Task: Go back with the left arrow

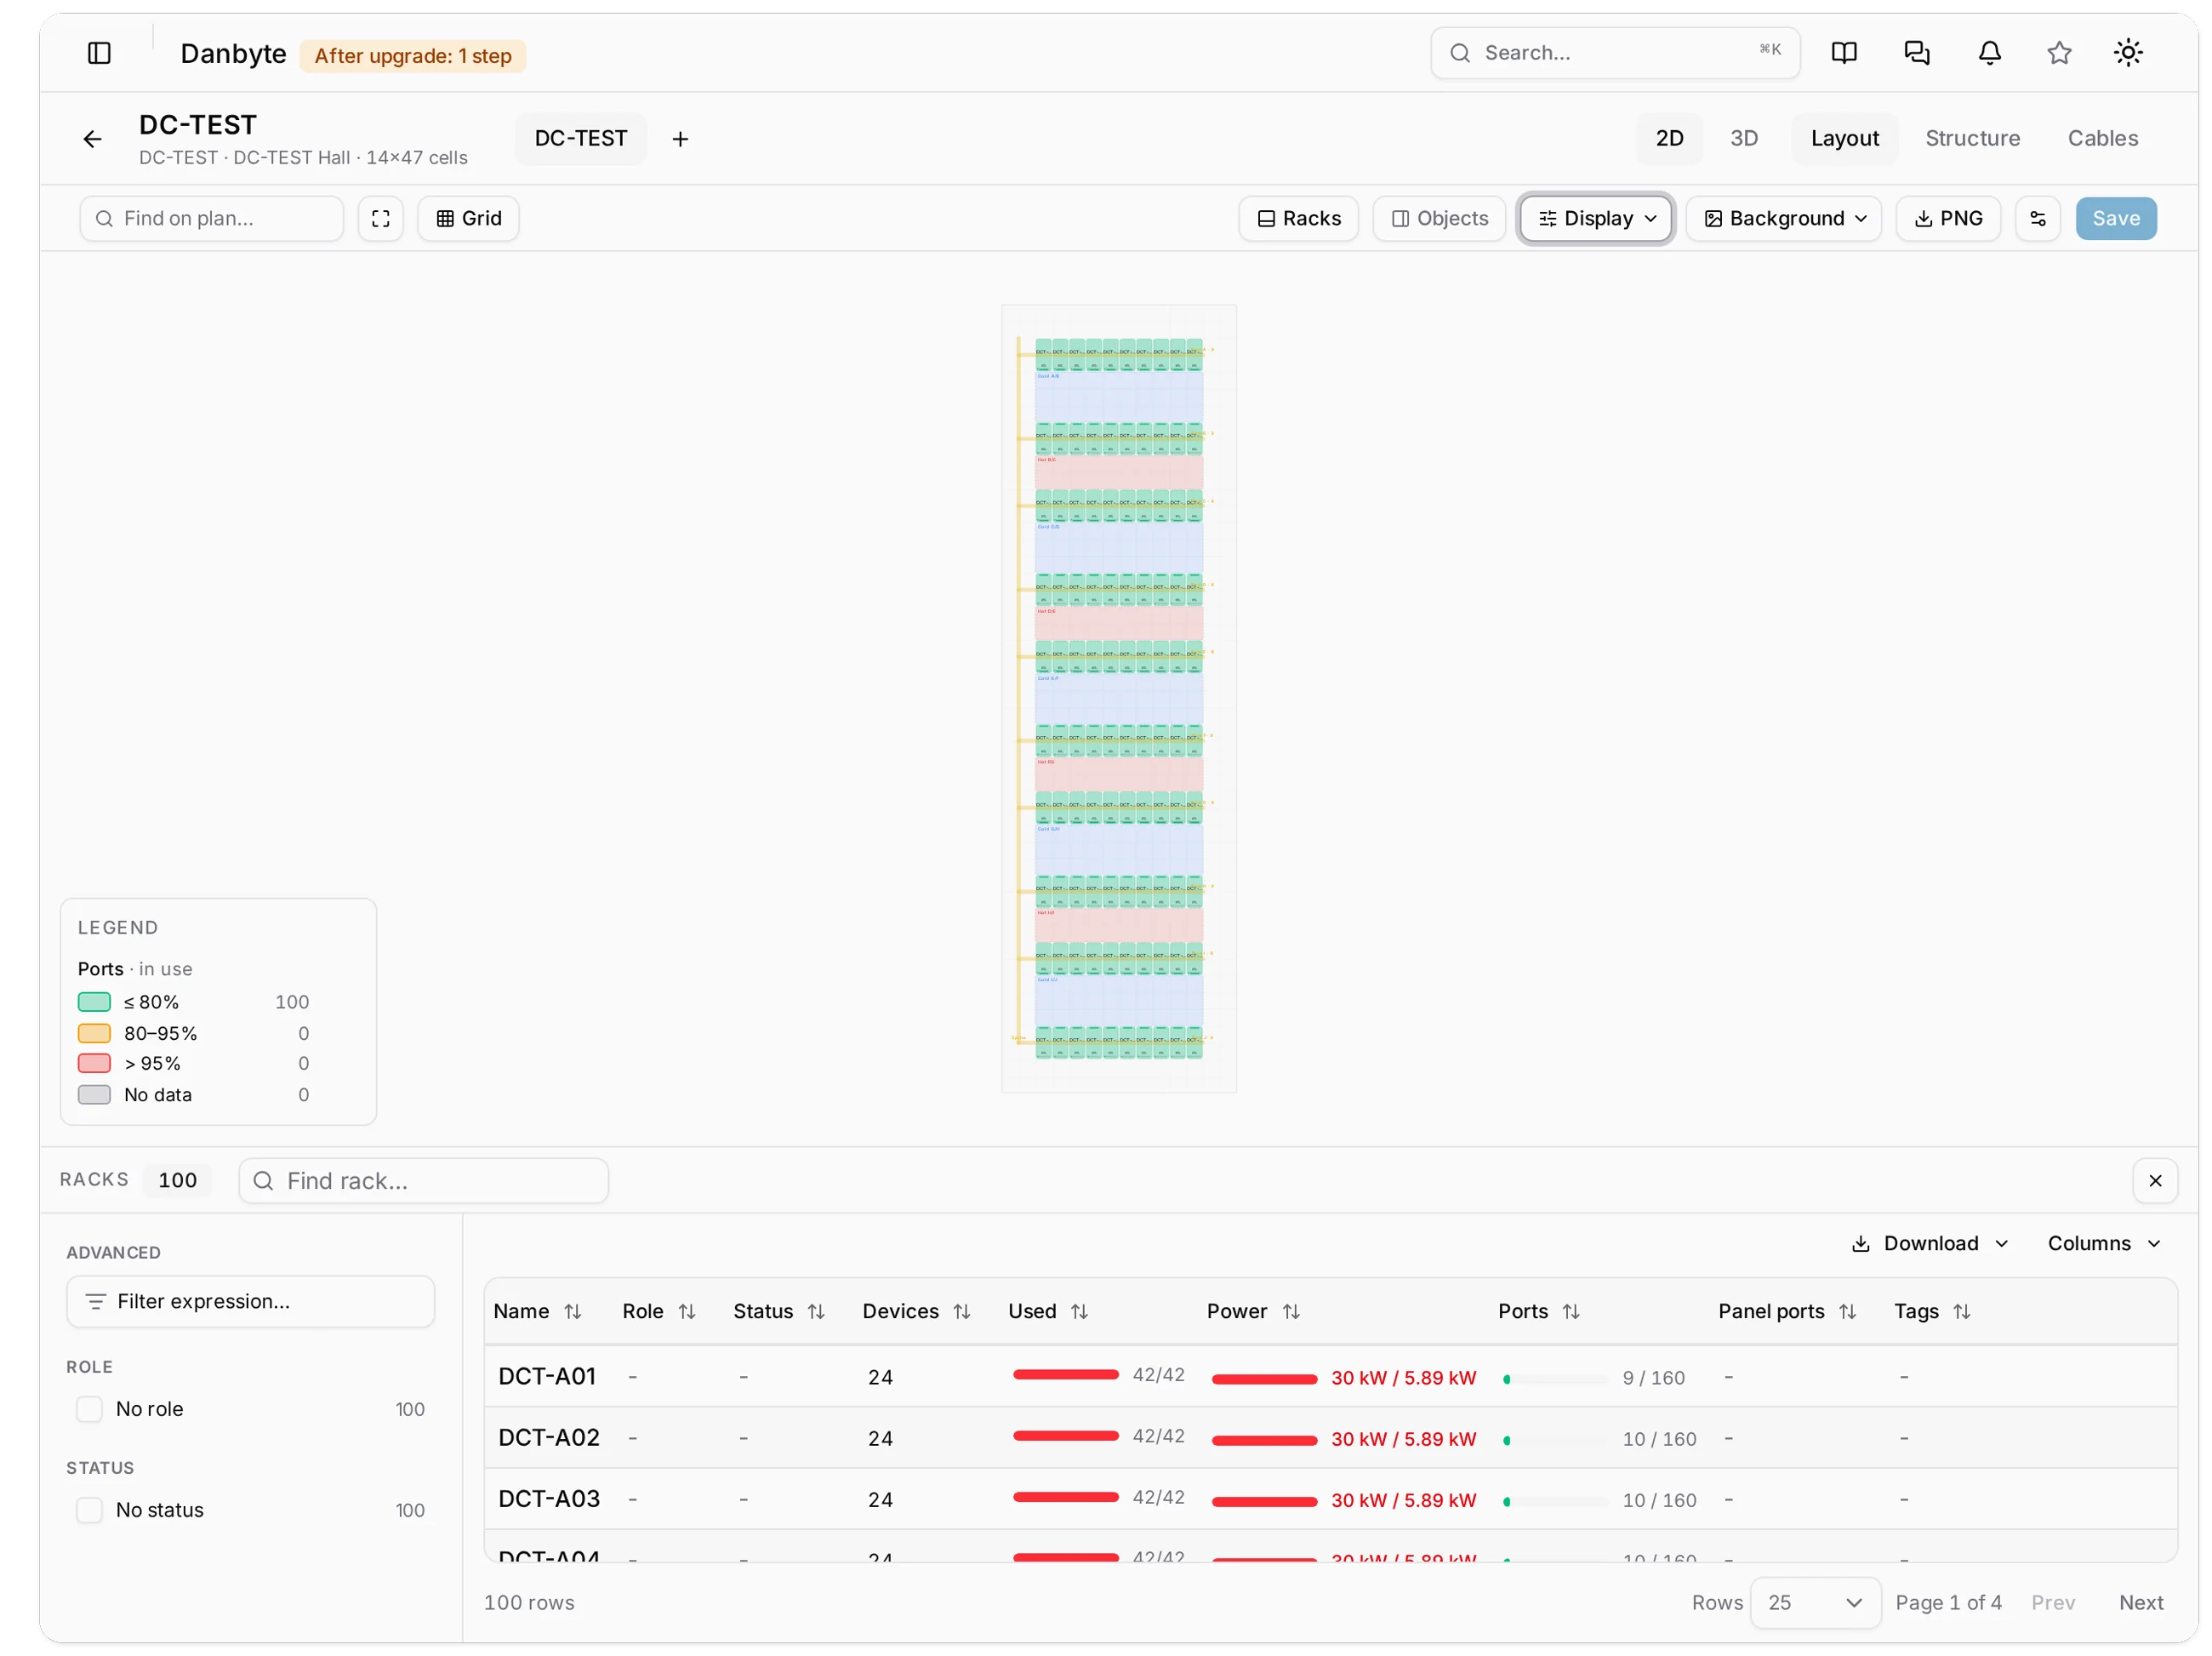Action: 93,139
